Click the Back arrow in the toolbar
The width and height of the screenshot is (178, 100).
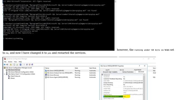(4, 64)
